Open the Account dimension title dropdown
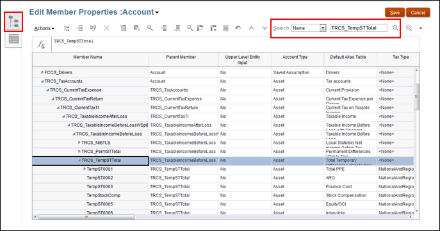Screen dimensions: 440x231 point(157,13)
